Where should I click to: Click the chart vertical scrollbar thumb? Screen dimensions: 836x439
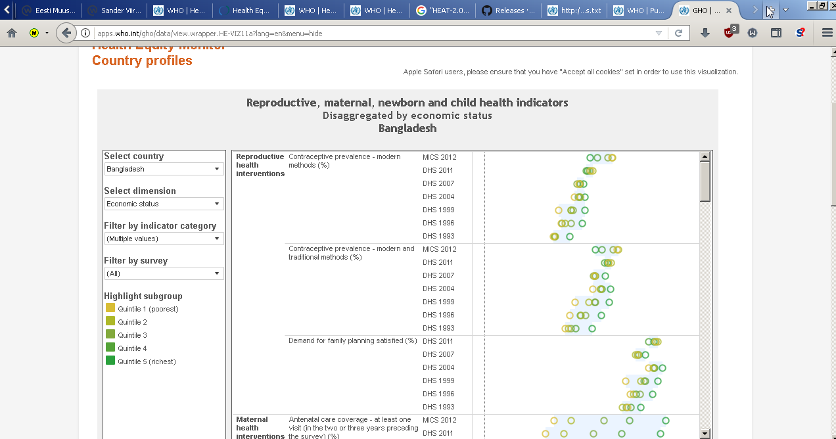point(705,181)
